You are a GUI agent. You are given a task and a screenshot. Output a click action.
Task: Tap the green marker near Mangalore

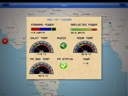pyautogui.click(x=35, y=85)
